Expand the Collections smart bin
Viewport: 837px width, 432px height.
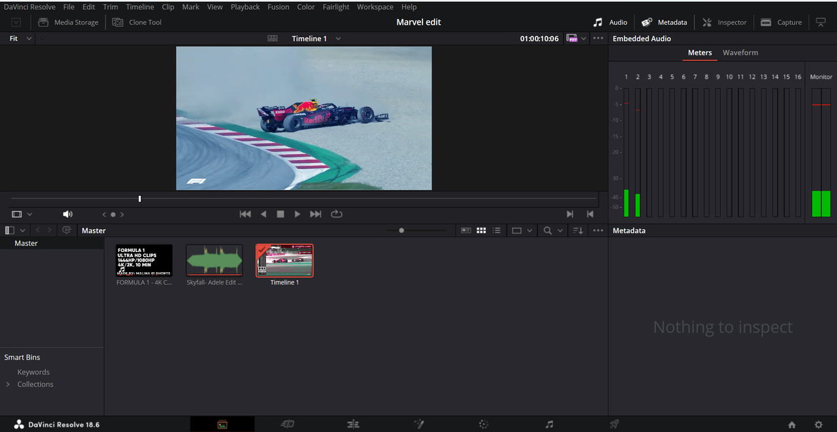pyautogui.click(x=8, y=384)
